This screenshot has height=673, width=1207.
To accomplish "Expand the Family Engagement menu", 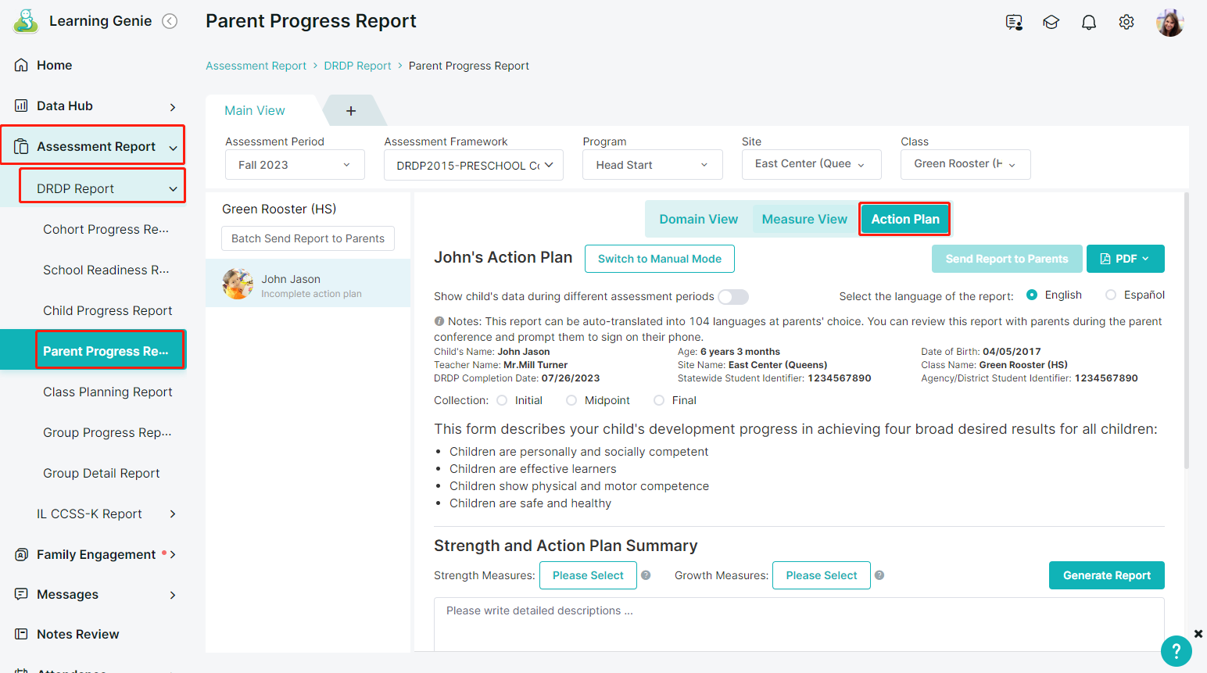I will [173, 555].
